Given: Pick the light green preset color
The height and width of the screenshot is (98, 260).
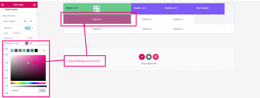Looking at the screenshot, I should click(x=24, y=51).
